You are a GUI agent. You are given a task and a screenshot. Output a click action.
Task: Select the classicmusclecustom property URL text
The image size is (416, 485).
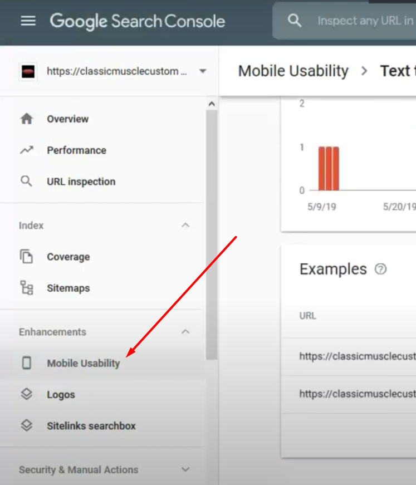point(116,71)
